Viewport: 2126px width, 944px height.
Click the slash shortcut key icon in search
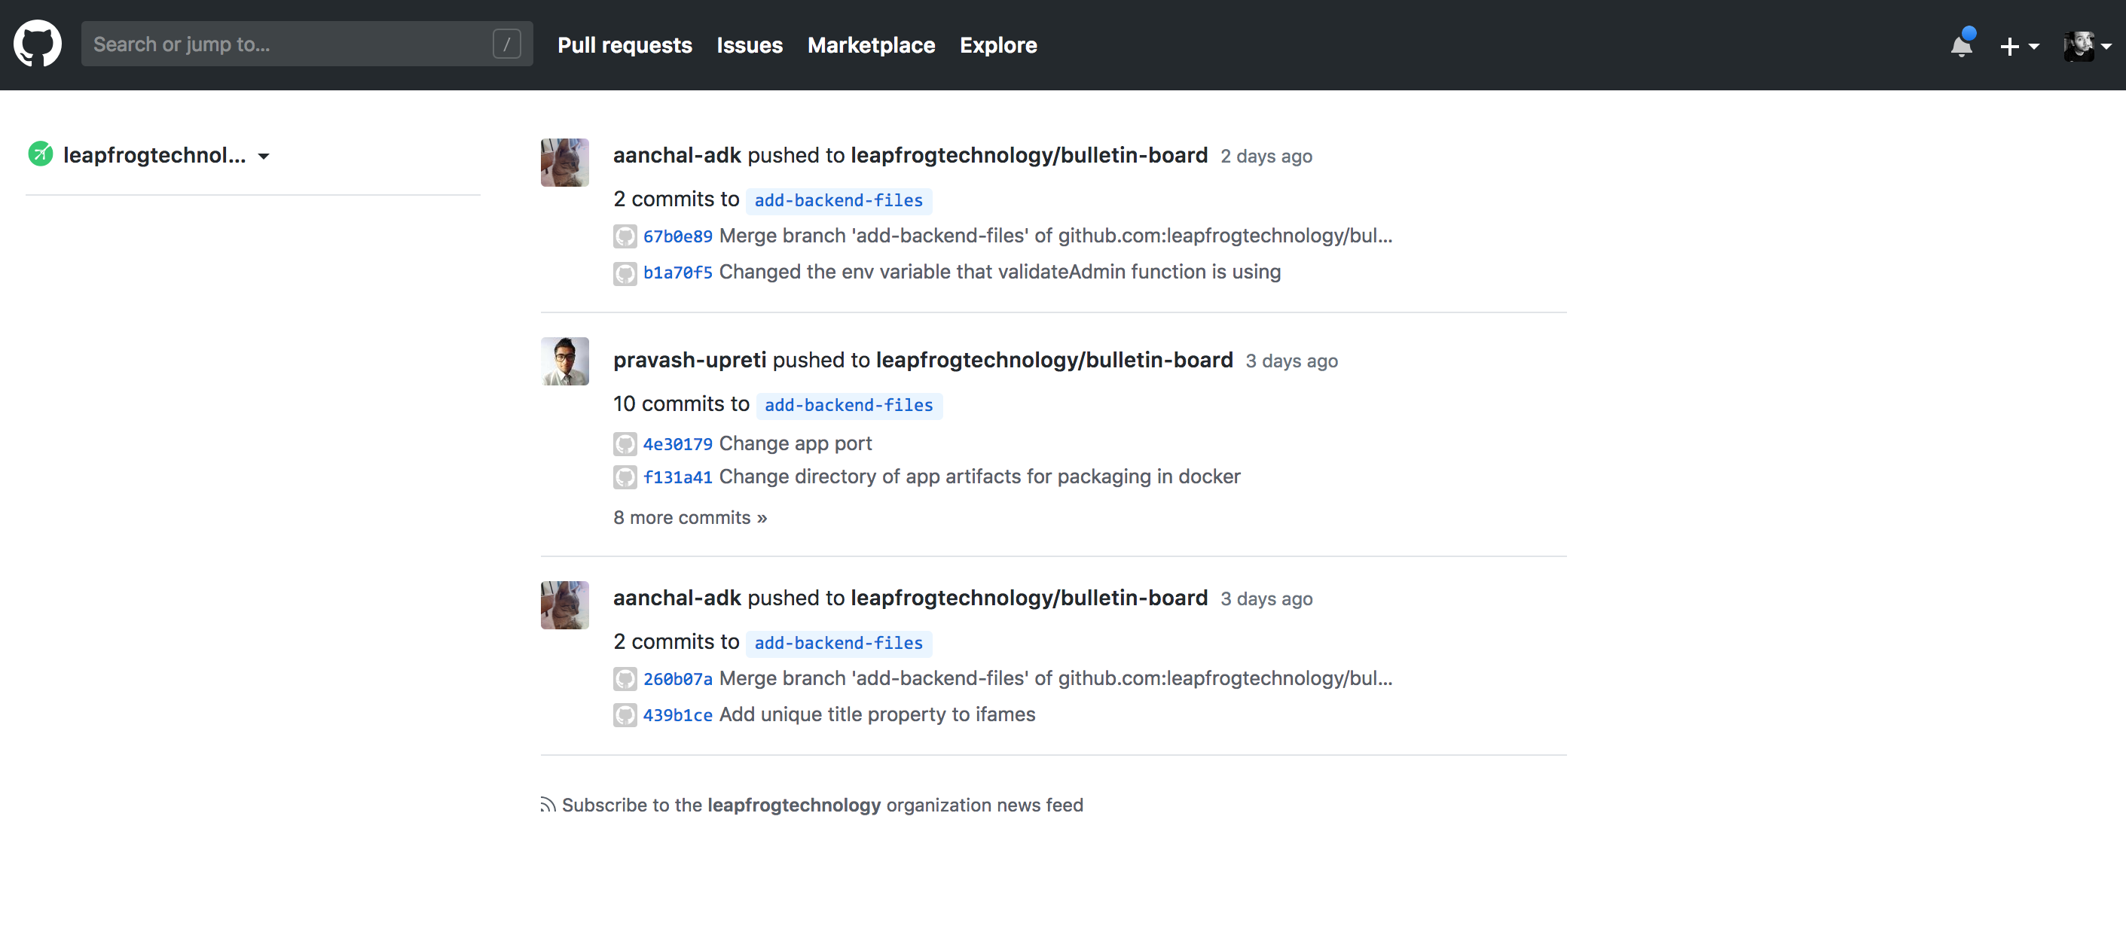point(507,44)
